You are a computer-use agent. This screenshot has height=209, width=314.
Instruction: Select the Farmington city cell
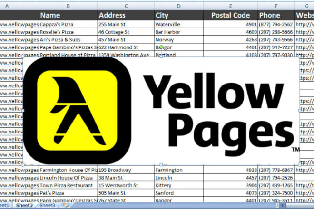tap(179, 170)
